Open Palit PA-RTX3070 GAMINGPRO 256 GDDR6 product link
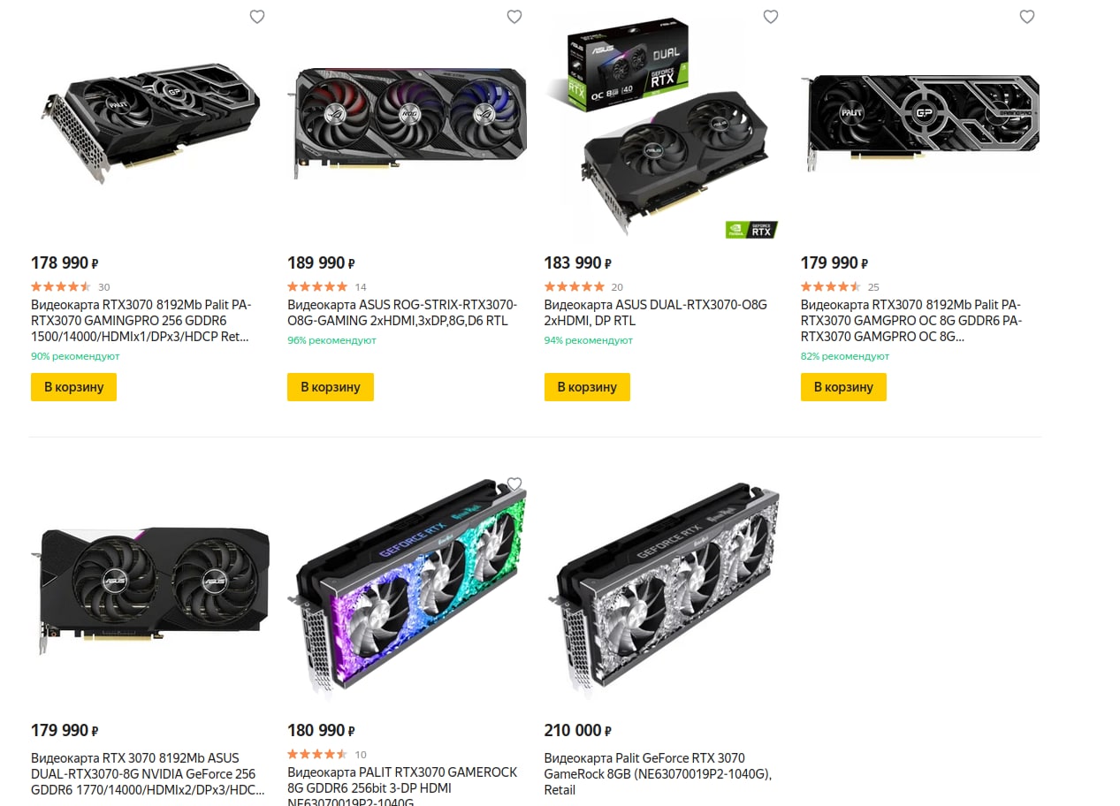 [x=141, y=321]
